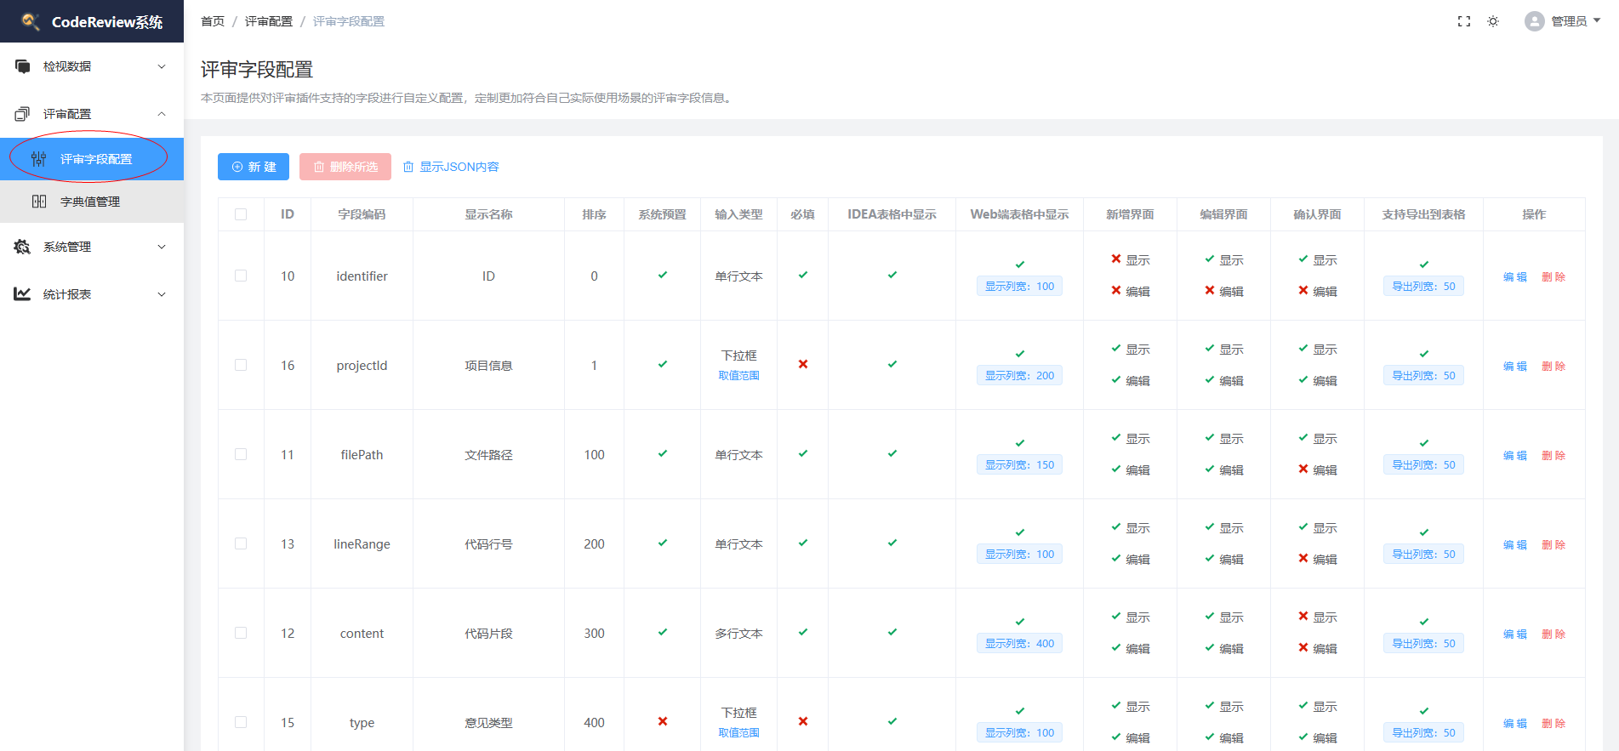Viewport: 1619px width, 751px height.
Task: Select the checkbox for filePath row
Action: 241,454
